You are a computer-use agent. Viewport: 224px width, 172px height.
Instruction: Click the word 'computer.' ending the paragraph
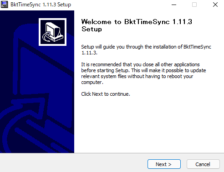(92, 82)
